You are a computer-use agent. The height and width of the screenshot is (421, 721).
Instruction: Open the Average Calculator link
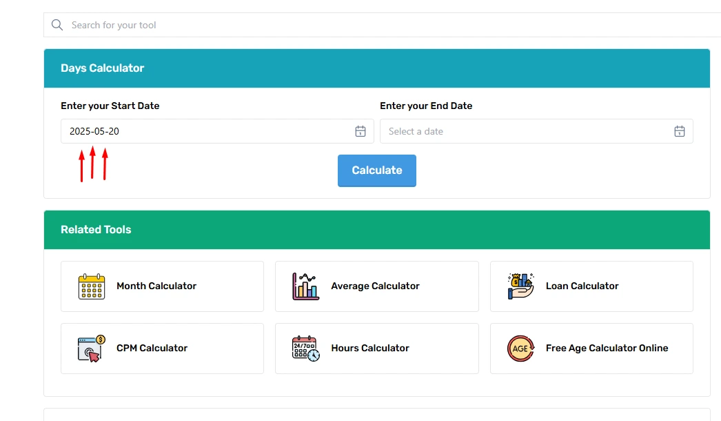[x=377, y=286]
